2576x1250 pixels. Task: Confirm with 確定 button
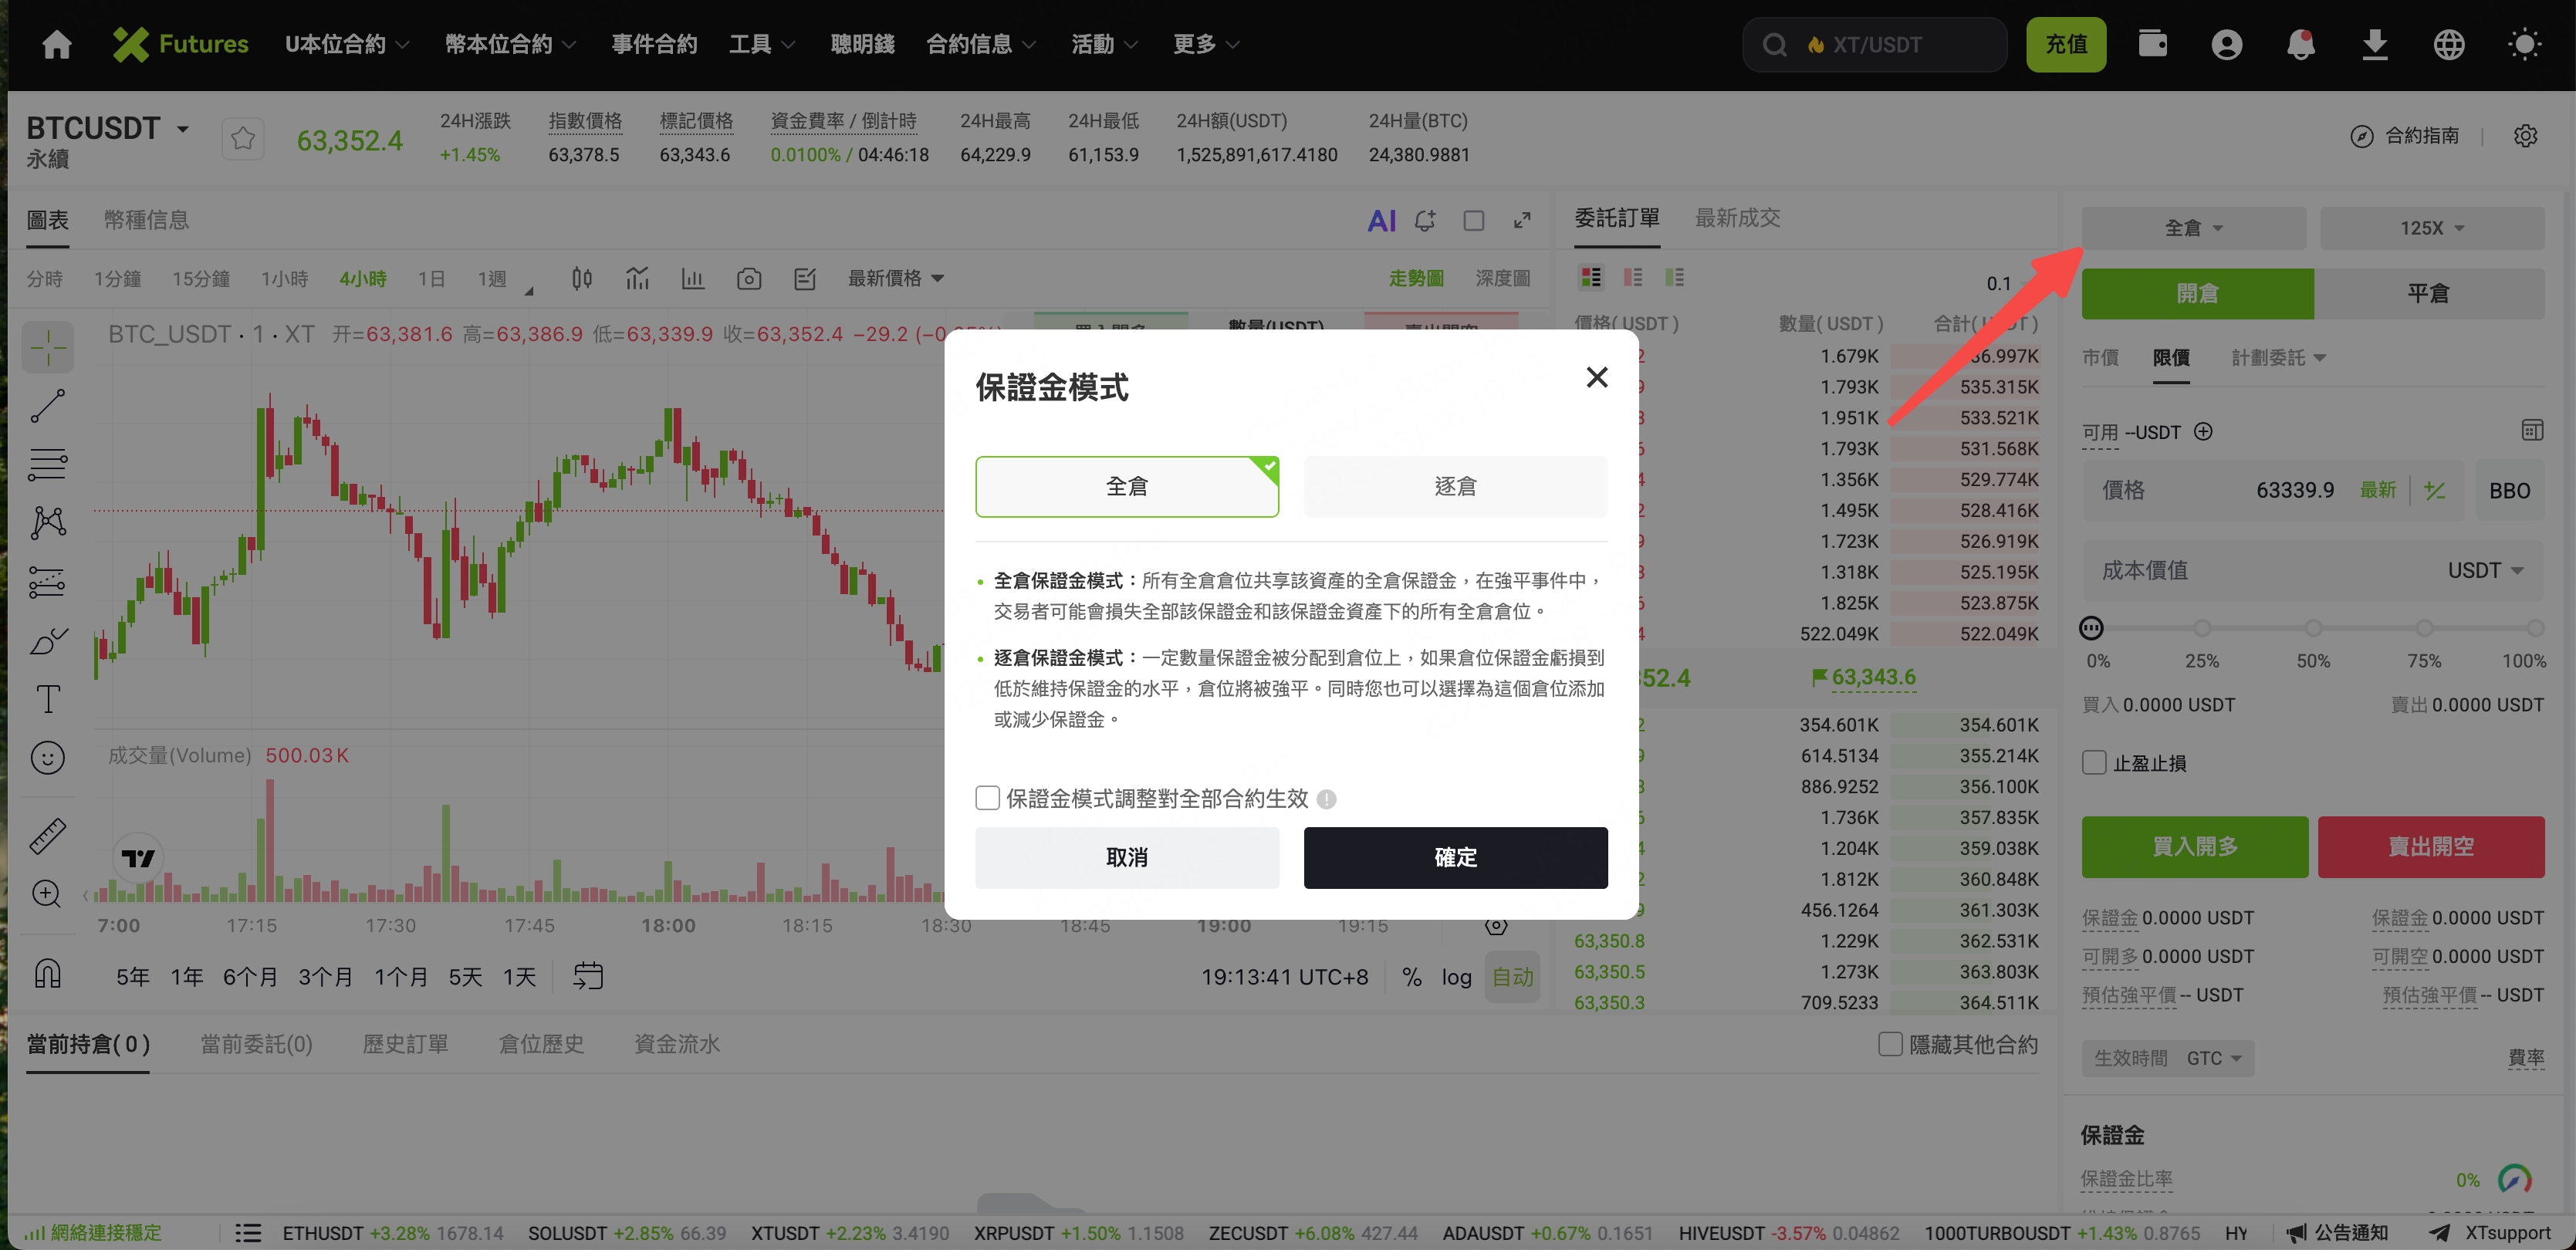(1455, 858)
